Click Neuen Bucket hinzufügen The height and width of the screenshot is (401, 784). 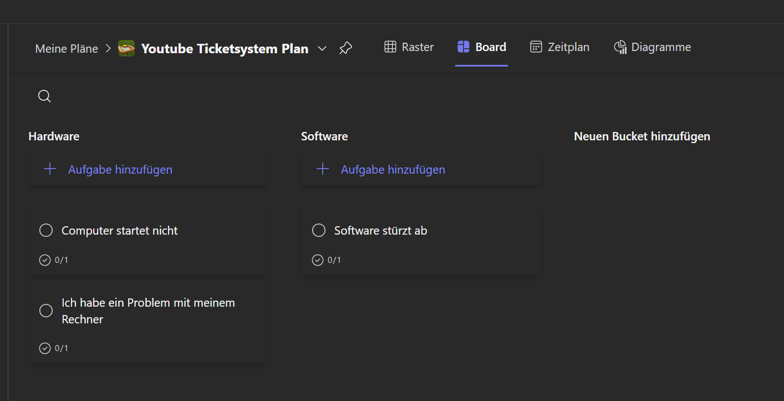642,136
